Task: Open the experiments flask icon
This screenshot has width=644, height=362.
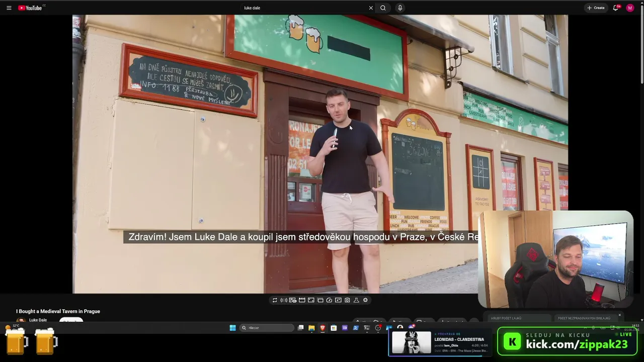Action: point(356,300)
